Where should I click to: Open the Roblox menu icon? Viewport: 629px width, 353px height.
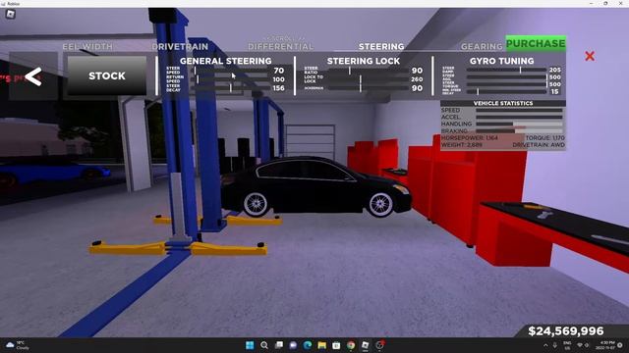click(x=11, y=15)
